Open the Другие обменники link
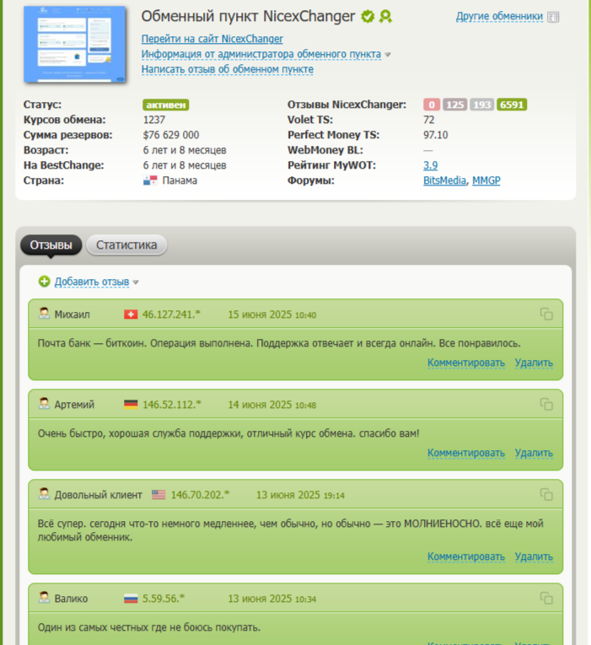This screenshot has width=591, height=645. [x=499, y=17]
